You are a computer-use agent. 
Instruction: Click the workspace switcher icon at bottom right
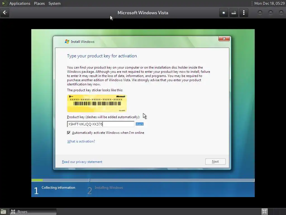(x=264, y=212)
